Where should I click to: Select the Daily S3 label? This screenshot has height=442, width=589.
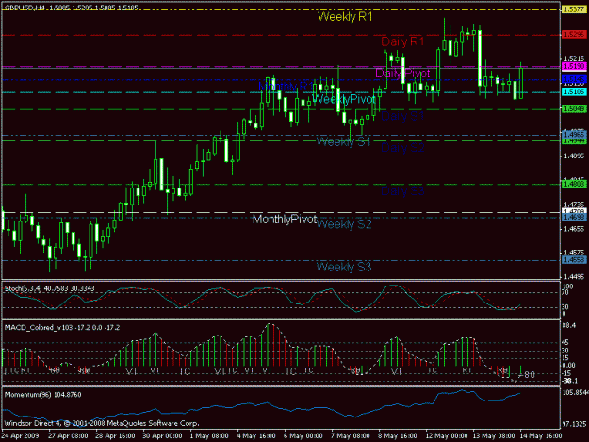coord(402,191)
